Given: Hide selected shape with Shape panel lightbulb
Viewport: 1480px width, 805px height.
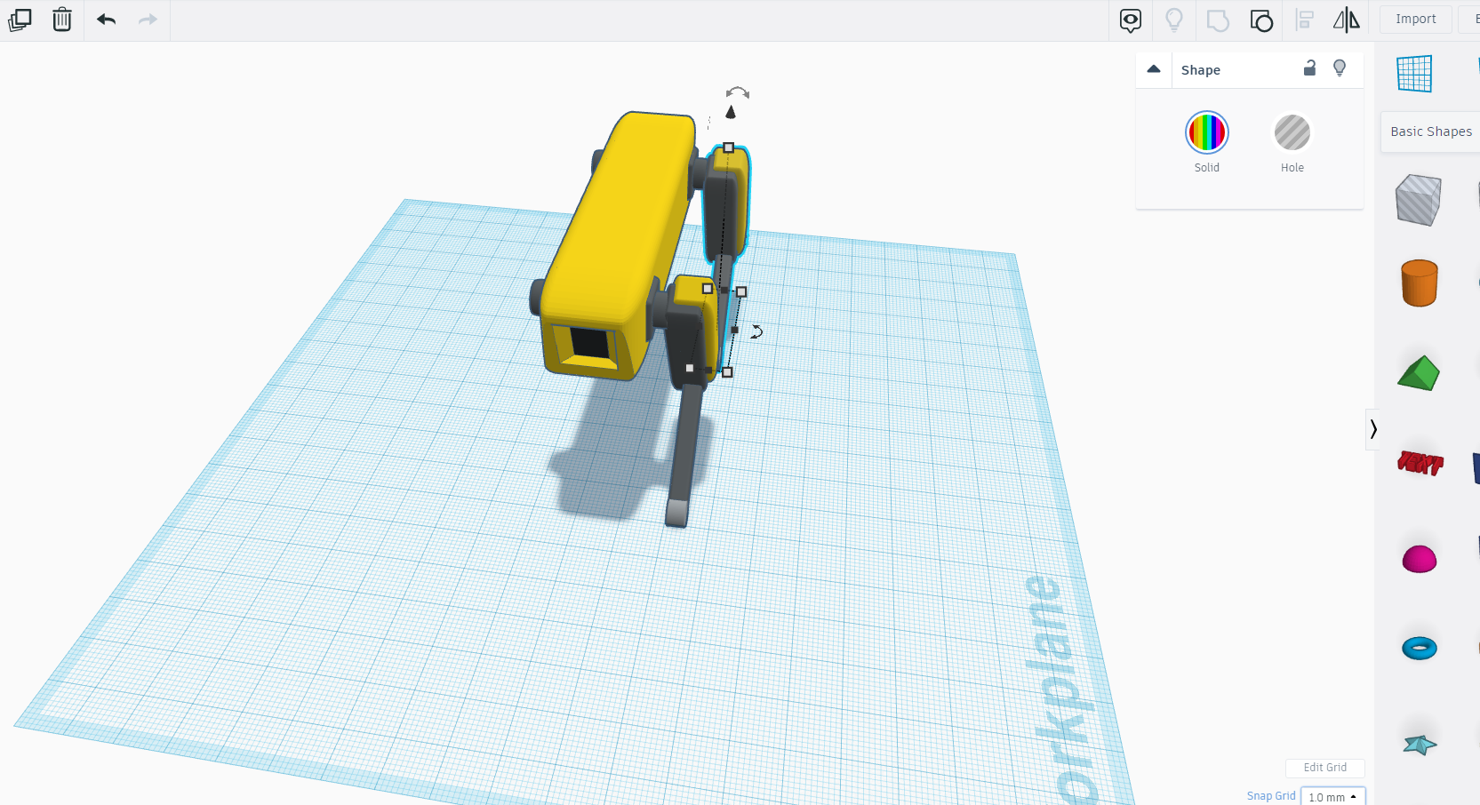Looking at the screenshot, I should pyautogui.click(x=1340, y=68).
